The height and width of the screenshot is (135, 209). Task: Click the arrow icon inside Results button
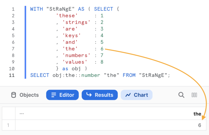click(89, 95)
